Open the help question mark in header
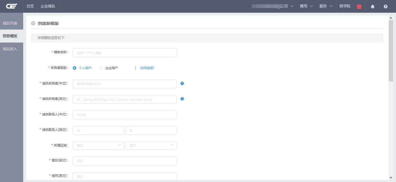396x182 pixels. (x=386, y=6)
